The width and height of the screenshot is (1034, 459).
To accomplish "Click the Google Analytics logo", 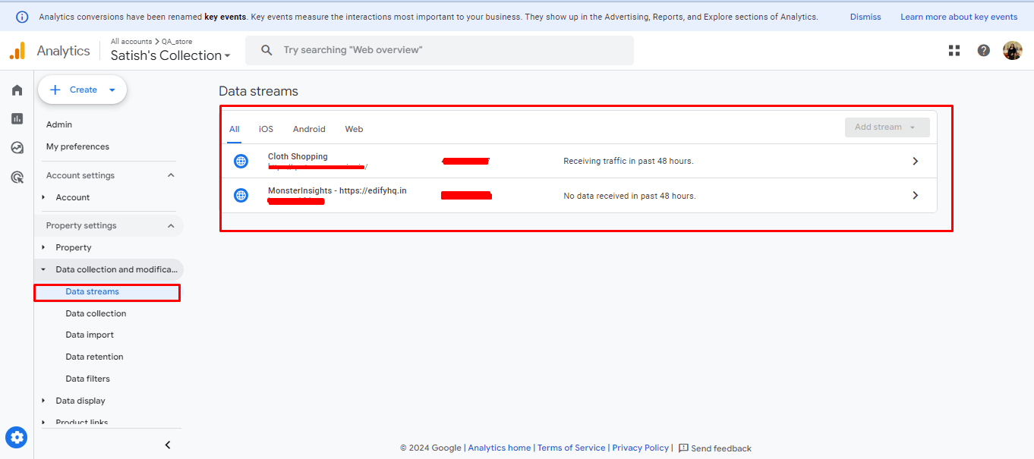I will coord(17,51).
